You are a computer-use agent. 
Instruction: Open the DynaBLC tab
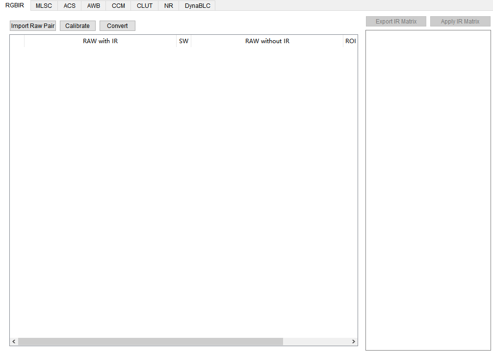click(x=197, y=6)
